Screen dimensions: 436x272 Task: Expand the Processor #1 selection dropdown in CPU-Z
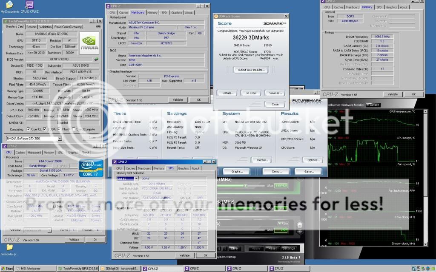tap(49, 230)
